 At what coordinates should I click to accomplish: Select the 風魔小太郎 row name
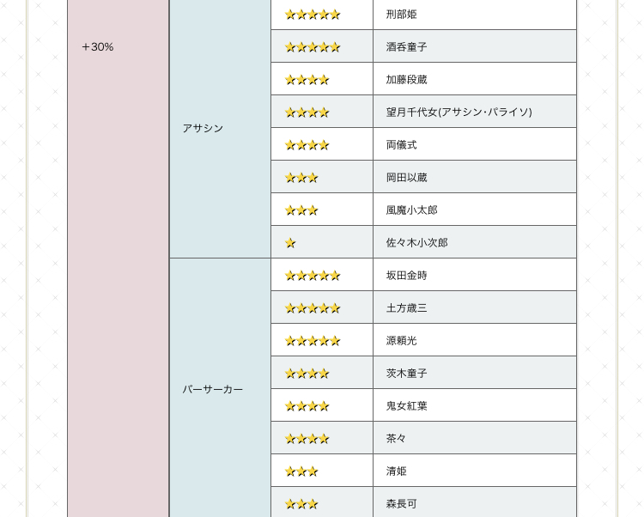[x=411, y=210]
